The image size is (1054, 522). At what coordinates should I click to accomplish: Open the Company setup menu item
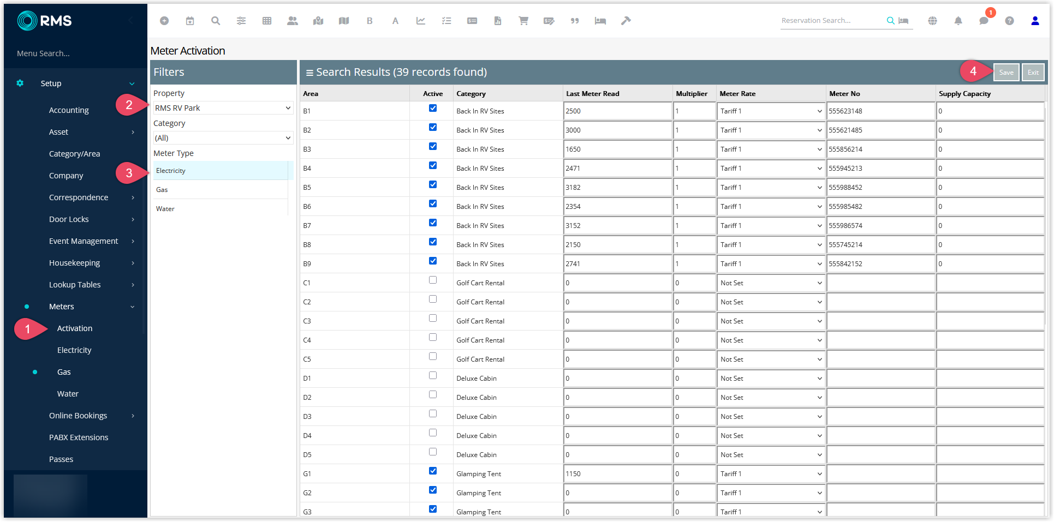(66, 176)
